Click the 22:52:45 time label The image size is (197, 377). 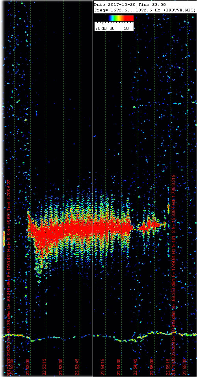[x=12, y=367]
